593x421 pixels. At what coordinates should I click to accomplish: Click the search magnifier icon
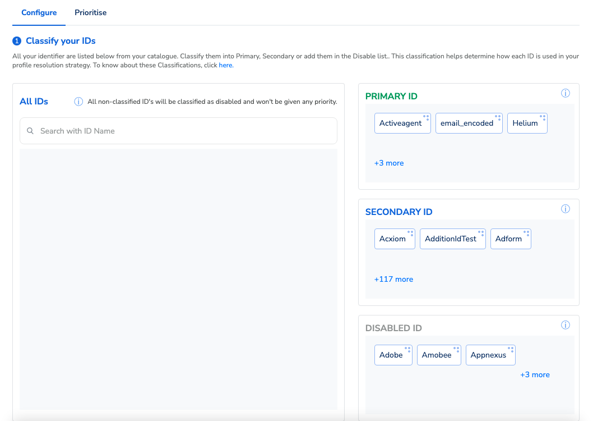point(30,131)
